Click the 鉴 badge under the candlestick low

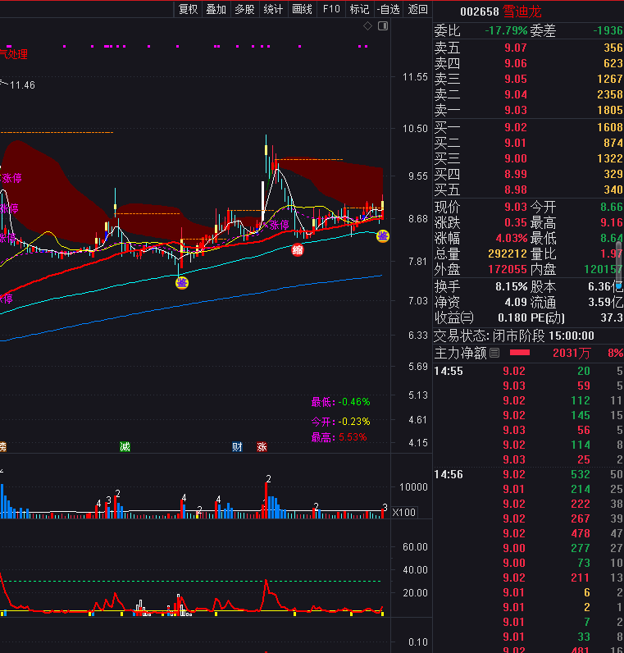(181, 282)
